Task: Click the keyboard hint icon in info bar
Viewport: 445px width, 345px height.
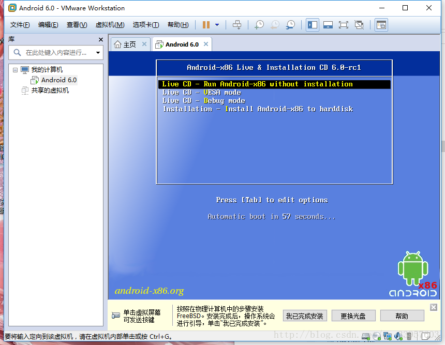Action: (x=116, y=315)
